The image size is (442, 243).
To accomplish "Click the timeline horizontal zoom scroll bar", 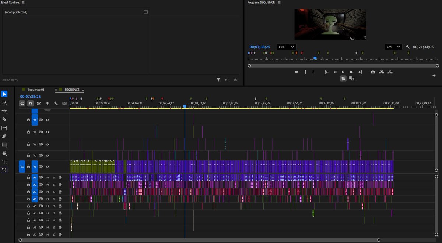I will [199, 240].
